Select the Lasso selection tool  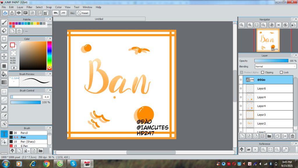click(x=4, y=100)
